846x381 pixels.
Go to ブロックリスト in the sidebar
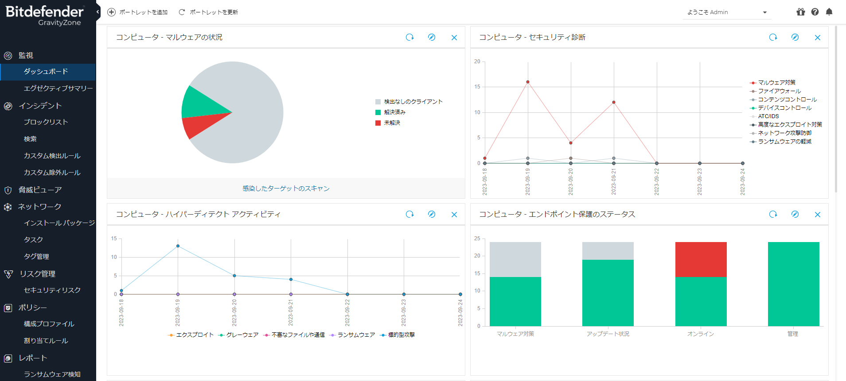tap(46, 122)
